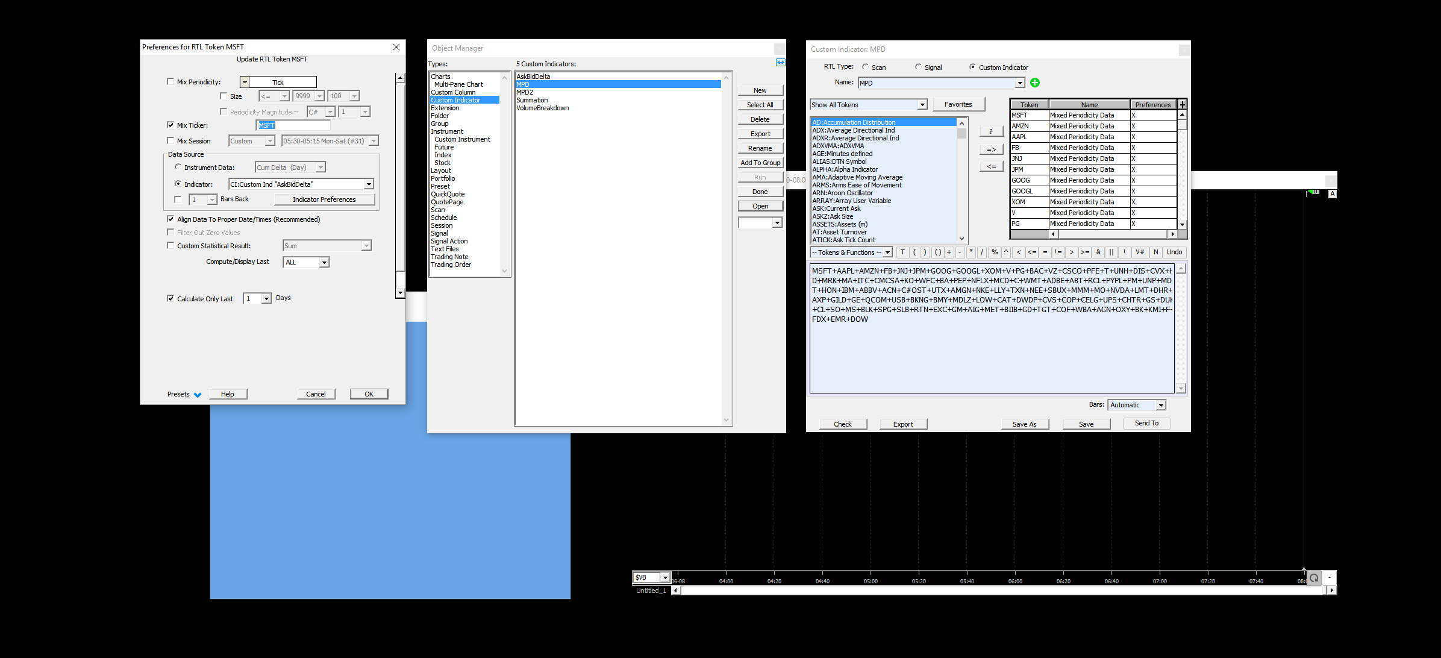Click the <= arrow button to remove token
The height and width of the screenshot is (658, 1441).
tap(991, 166)
